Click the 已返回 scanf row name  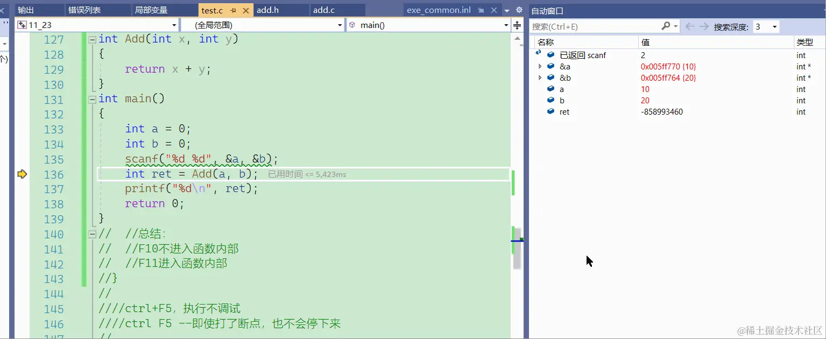(583, 55)
